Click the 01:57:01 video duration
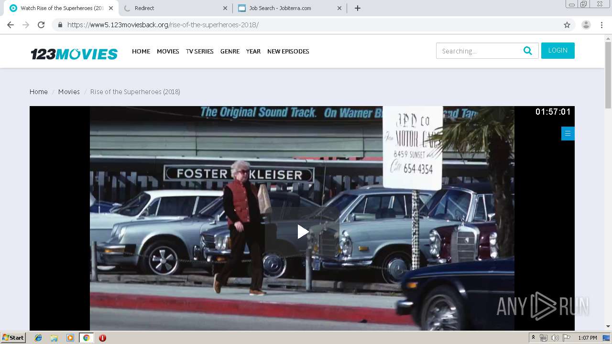The image size is (612, 344). pyautogui.click(x=553, y=112)
